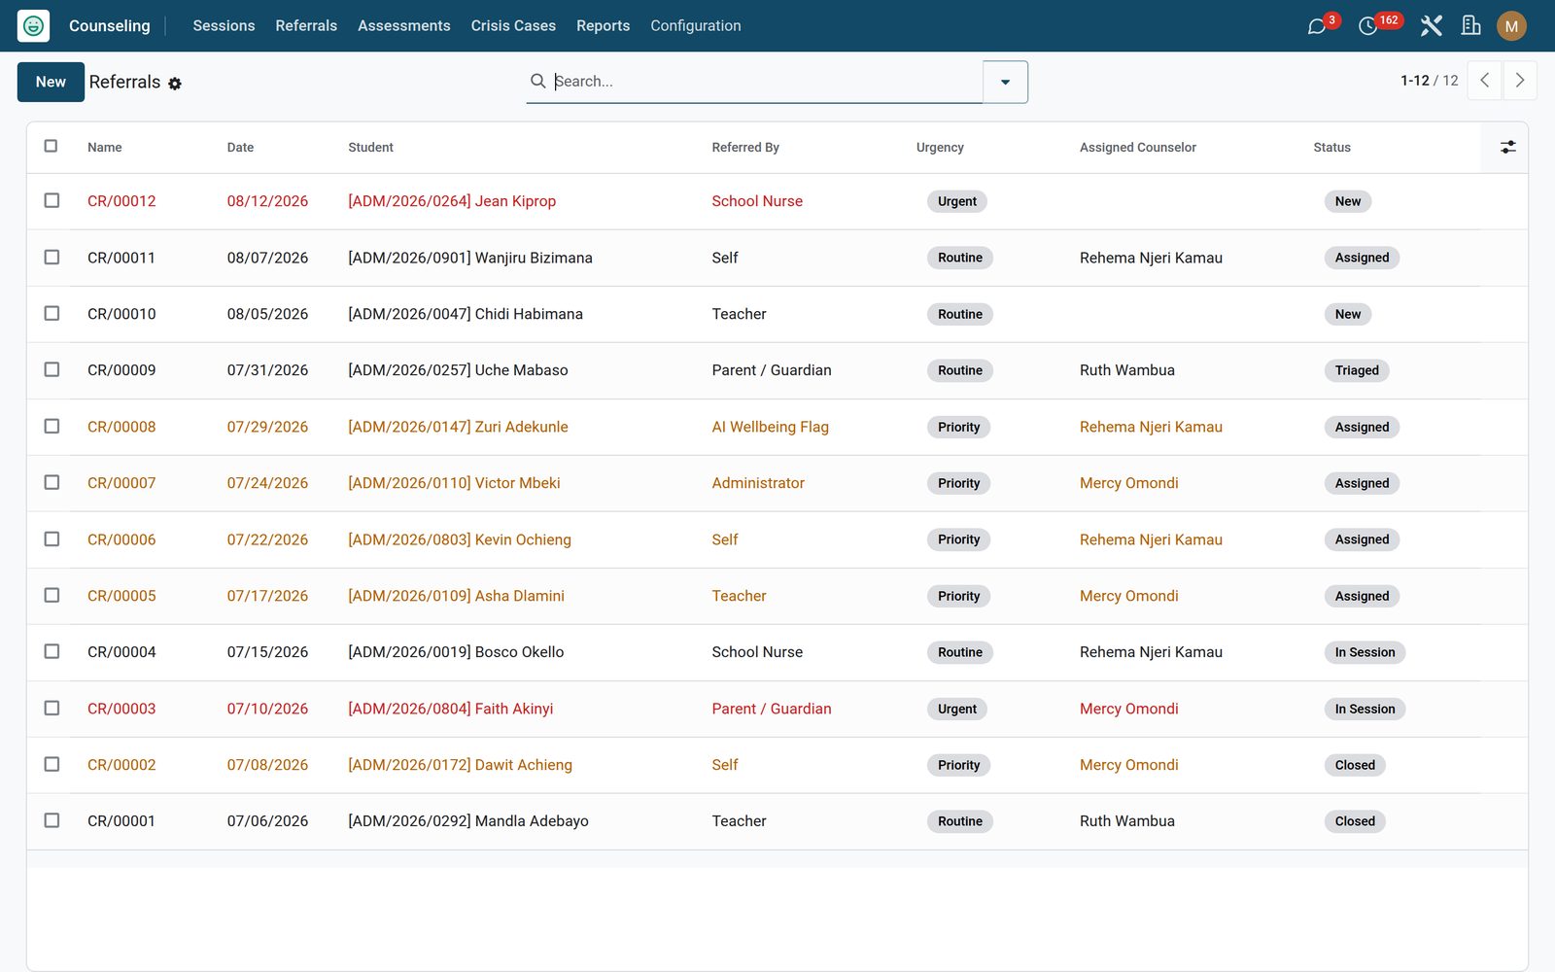Select the checkbox for CR/00009
The height and width of the screenshot is (972, 1555).
point(52,369)
